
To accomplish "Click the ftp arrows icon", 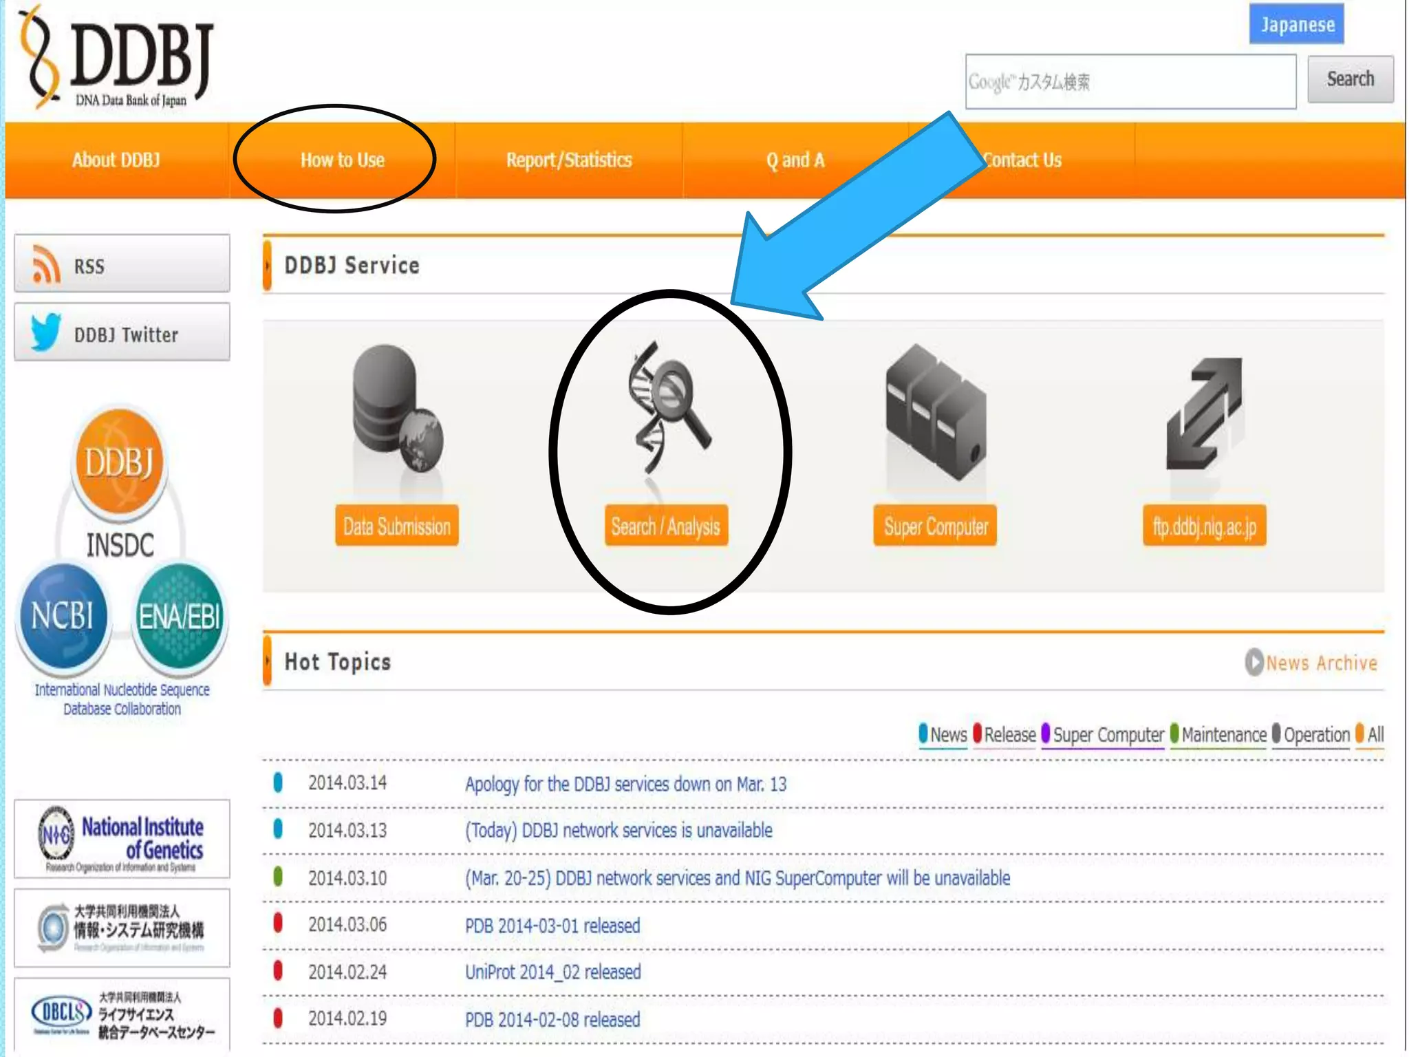I will 1204,413.
